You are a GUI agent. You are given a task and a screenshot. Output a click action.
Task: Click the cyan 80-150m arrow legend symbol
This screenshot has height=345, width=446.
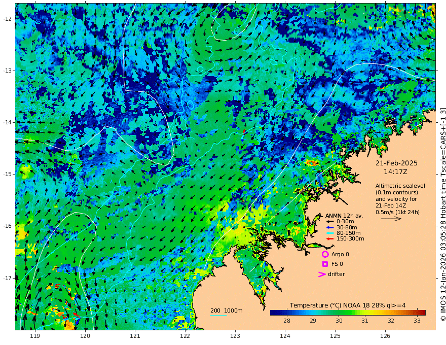(329, 233)
